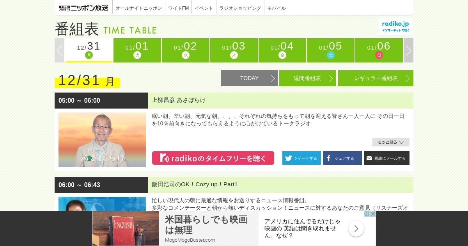Go to previous week with left arrow

(59, 50)
